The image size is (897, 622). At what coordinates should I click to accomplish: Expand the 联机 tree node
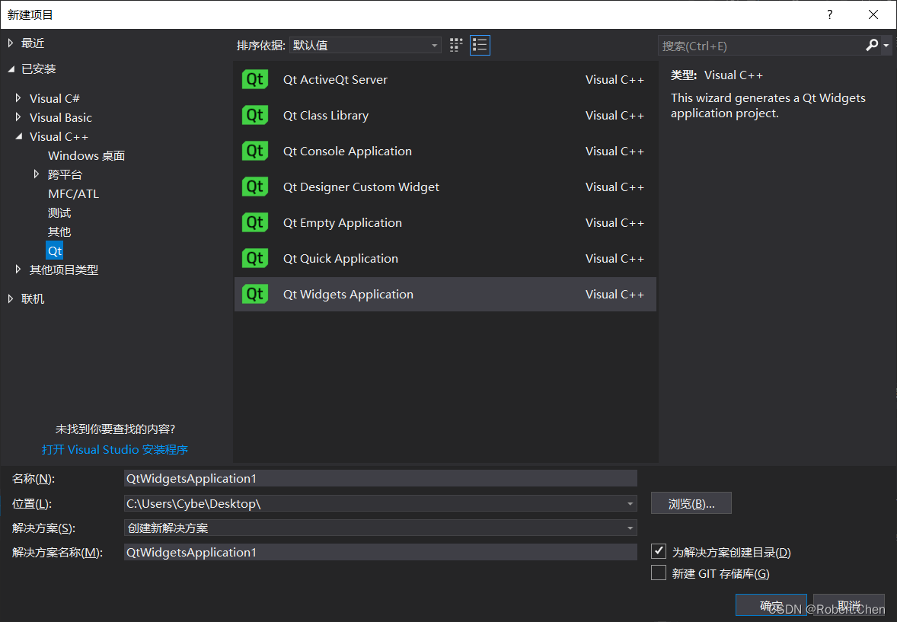point(11,298)
